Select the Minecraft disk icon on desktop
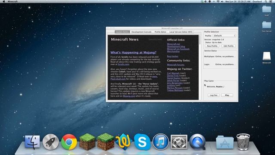275x155 pixels. coord(266,58)
